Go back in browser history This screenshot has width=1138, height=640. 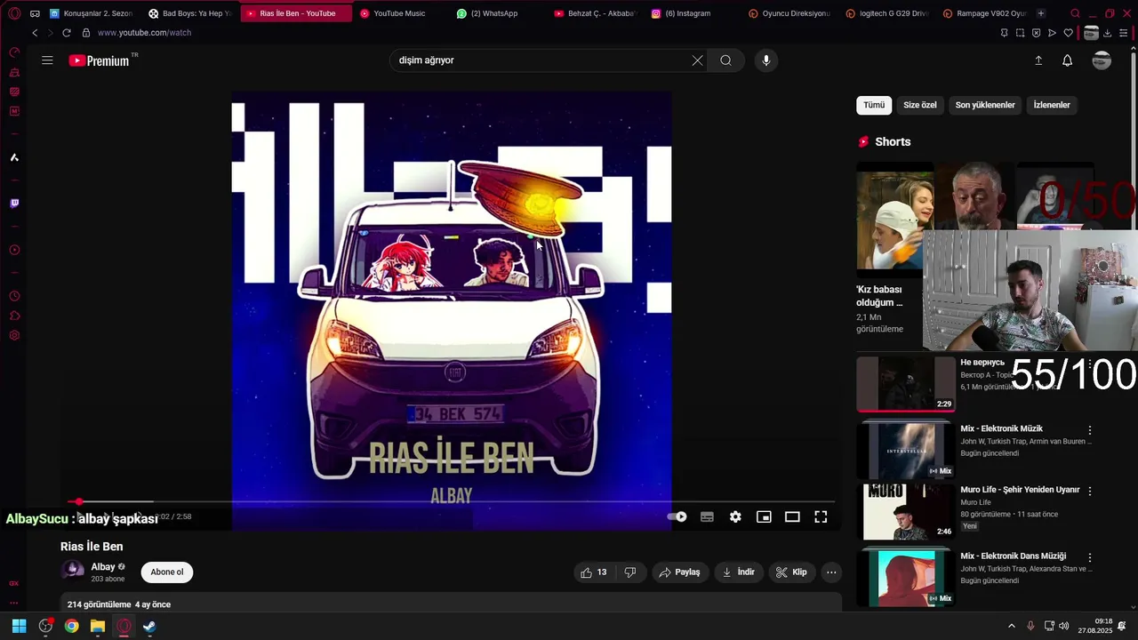pyautogui.click(x=35, y=33)
